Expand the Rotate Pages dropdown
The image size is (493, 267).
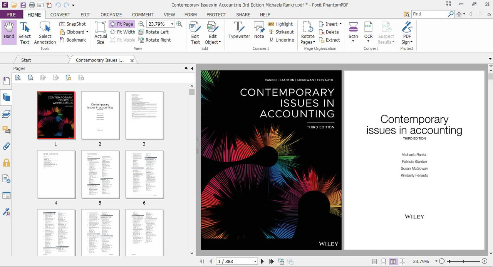point(314,42)
